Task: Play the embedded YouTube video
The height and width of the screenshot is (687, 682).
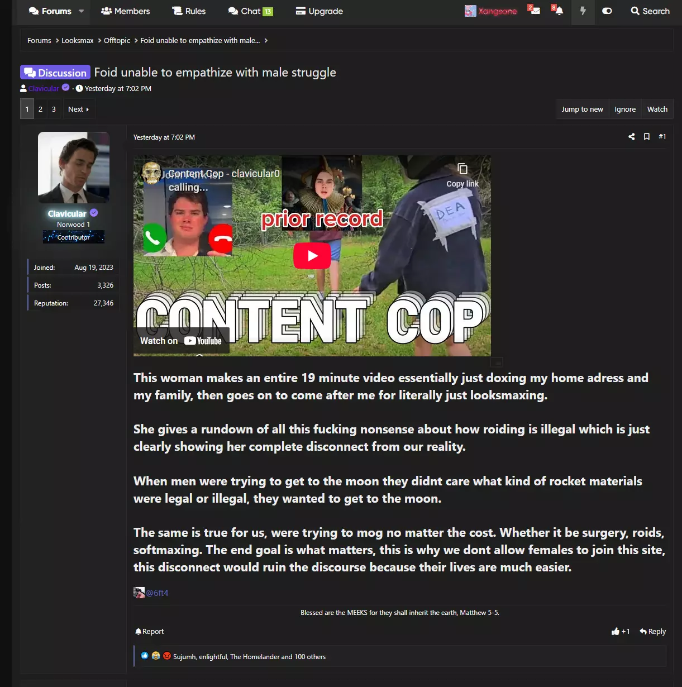Action: pos(312,256)
